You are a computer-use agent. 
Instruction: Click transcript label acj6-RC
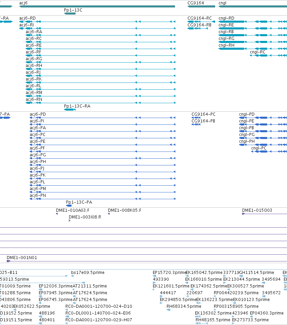click(x=34, y=39)
